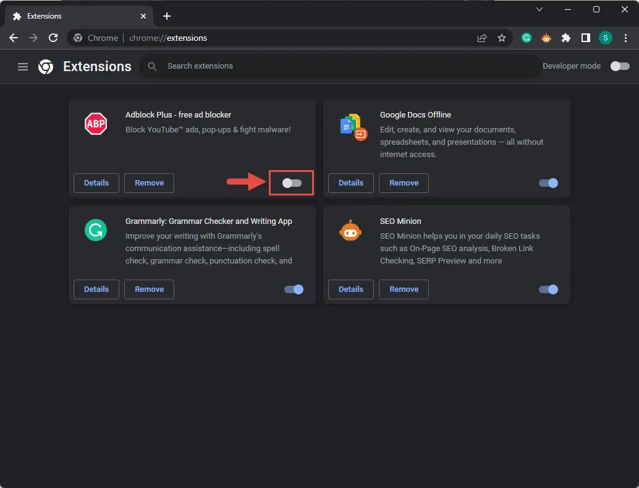
Task: Enable Developer mode toggle
Action: click(620, 66)
